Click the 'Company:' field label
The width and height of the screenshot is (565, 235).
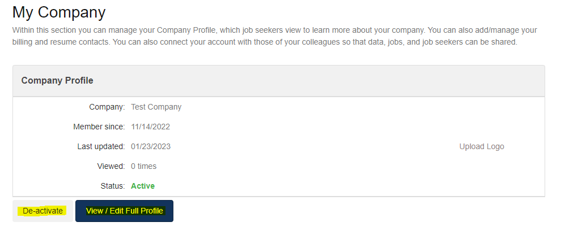107,107
